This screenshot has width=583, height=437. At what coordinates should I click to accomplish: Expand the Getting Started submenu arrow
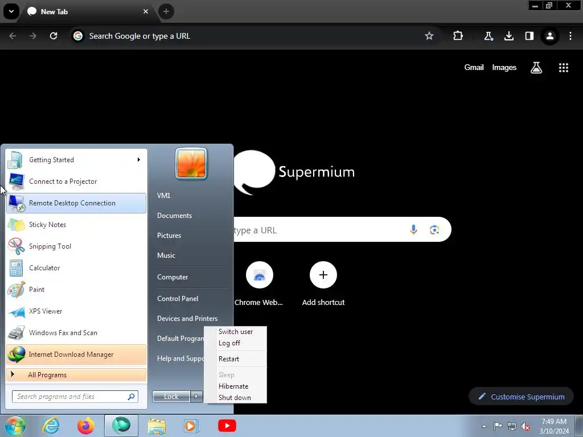coord(139,159)
